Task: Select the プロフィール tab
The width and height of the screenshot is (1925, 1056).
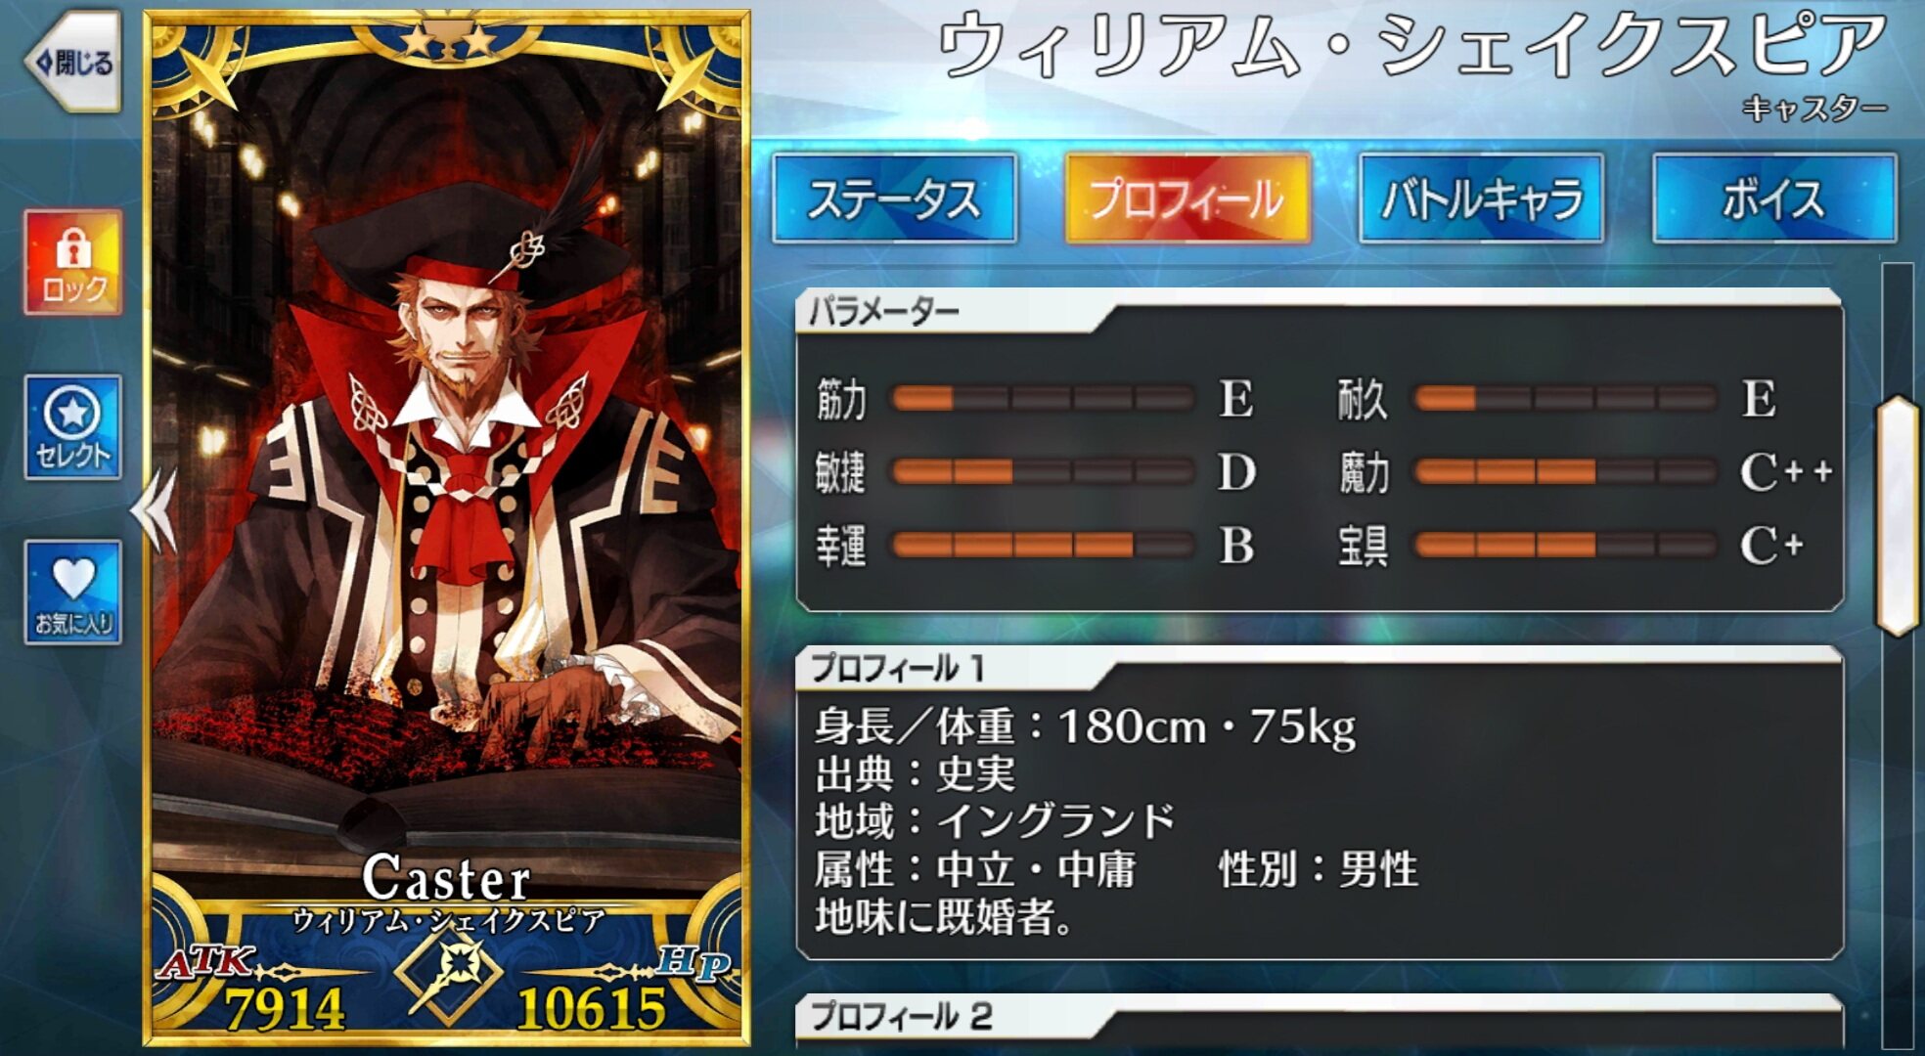Action: click(x=1187, y=198)
